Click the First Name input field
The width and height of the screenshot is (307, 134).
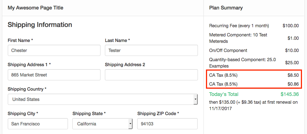(54, 50)
